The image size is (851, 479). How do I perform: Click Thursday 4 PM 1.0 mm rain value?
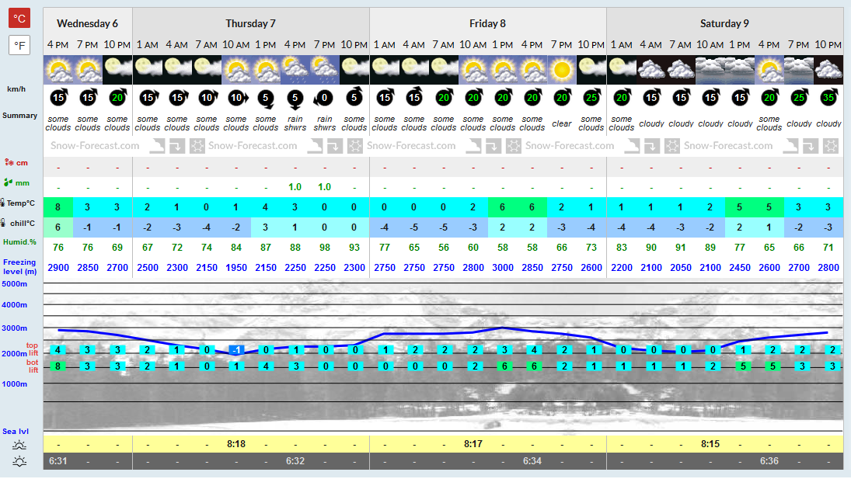coord(295,187)
